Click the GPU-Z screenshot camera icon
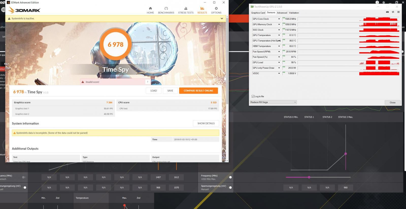406x209 pixels. [387, 12]
